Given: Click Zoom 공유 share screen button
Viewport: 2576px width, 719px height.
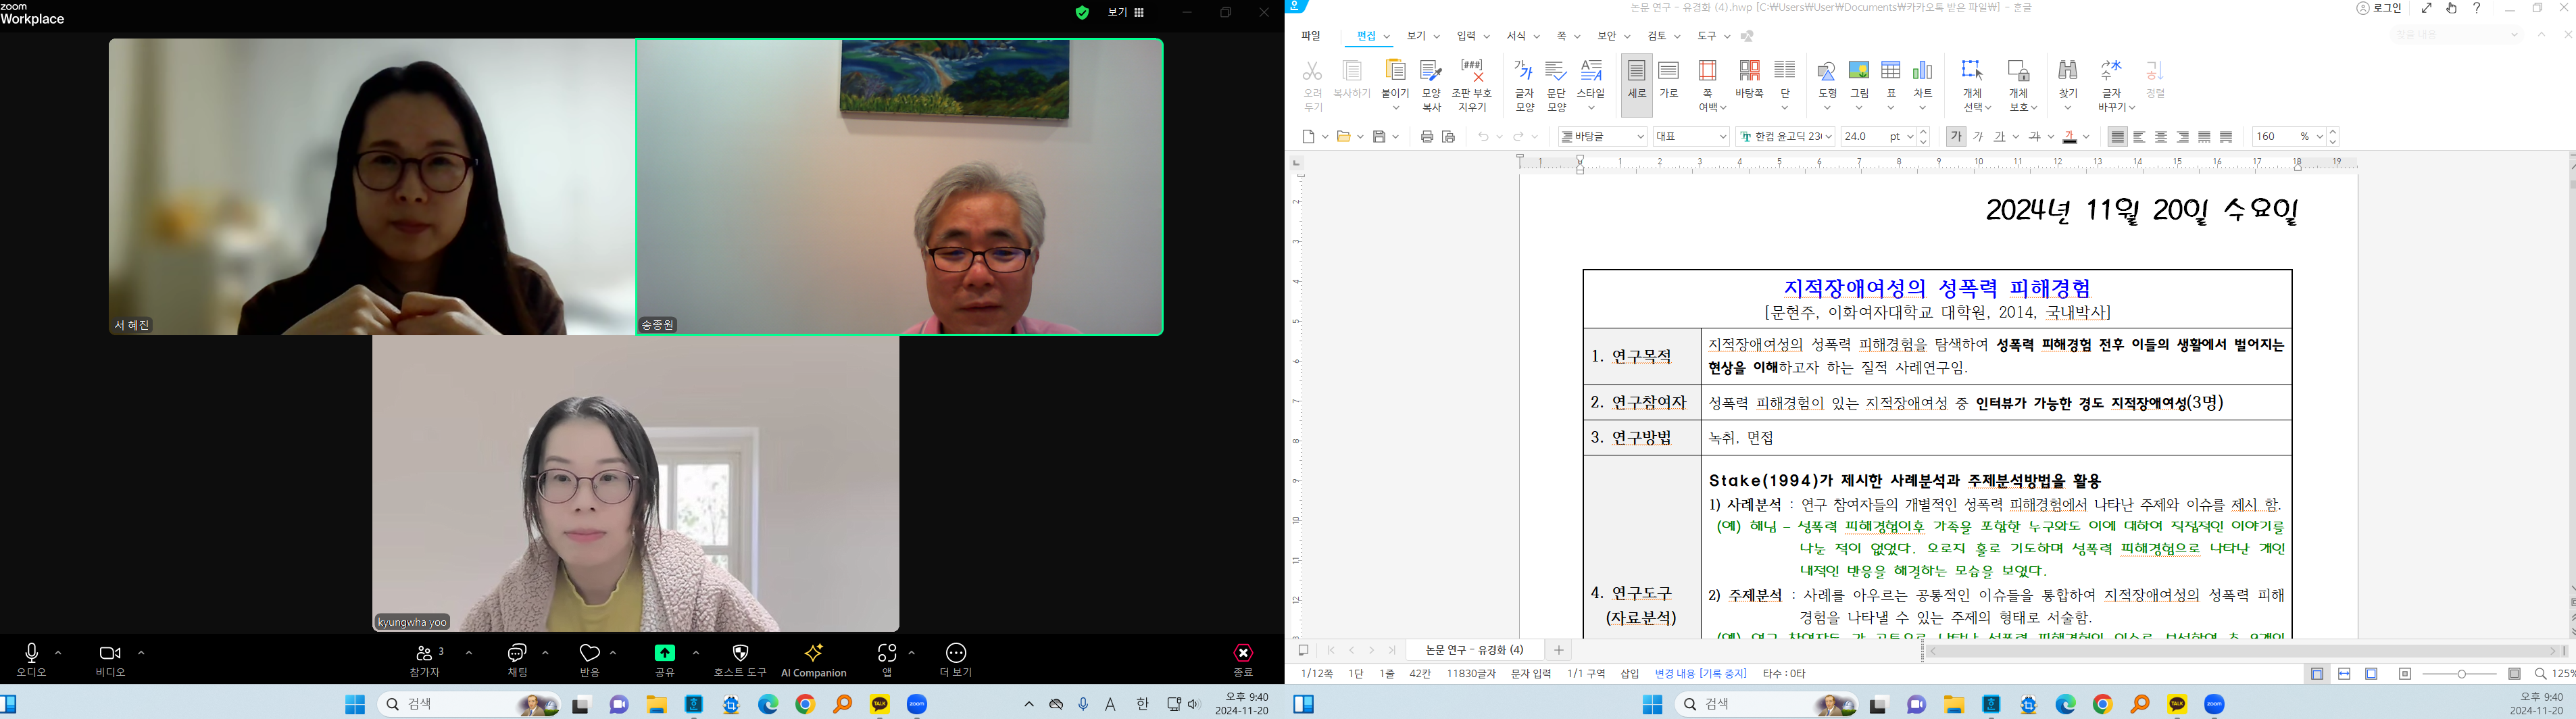Looking at the screenshot, I should coord(664,660).
